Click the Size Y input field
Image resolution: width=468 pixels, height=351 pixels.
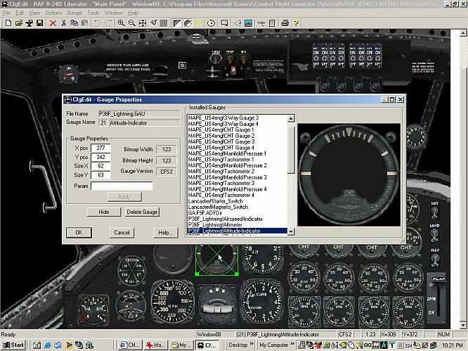tap(100, 174)
